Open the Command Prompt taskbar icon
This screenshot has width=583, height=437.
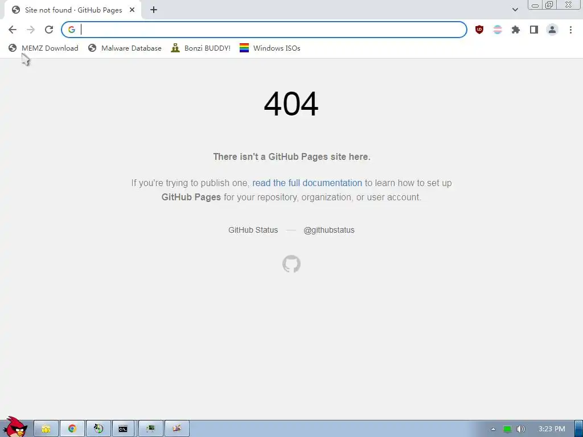(123, 429)
